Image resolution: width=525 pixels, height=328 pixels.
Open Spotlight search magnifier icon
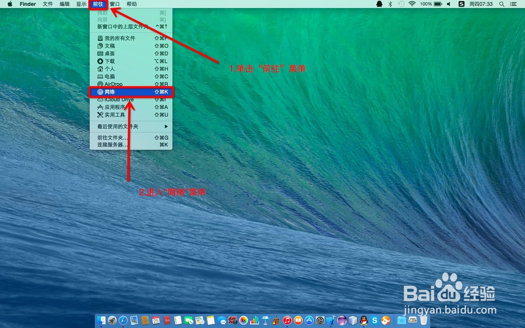point(501,4)
